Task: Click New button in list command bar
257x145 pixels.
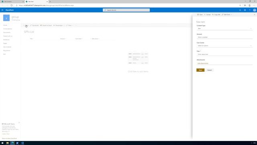Action: pos(26,25)
